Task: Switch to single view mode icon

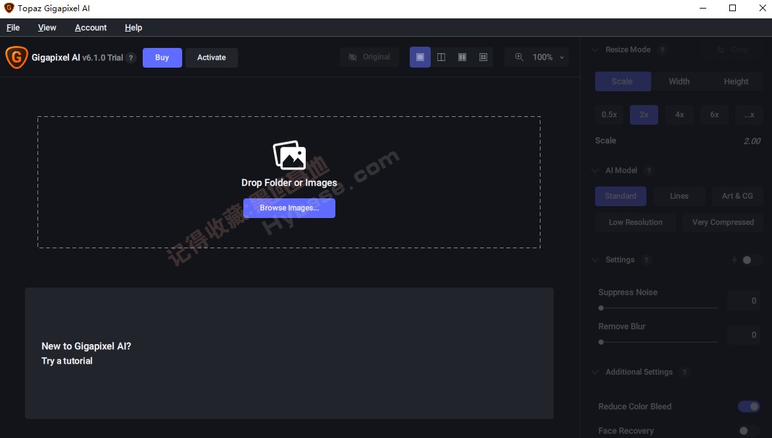Action: (x=420, y=57)
